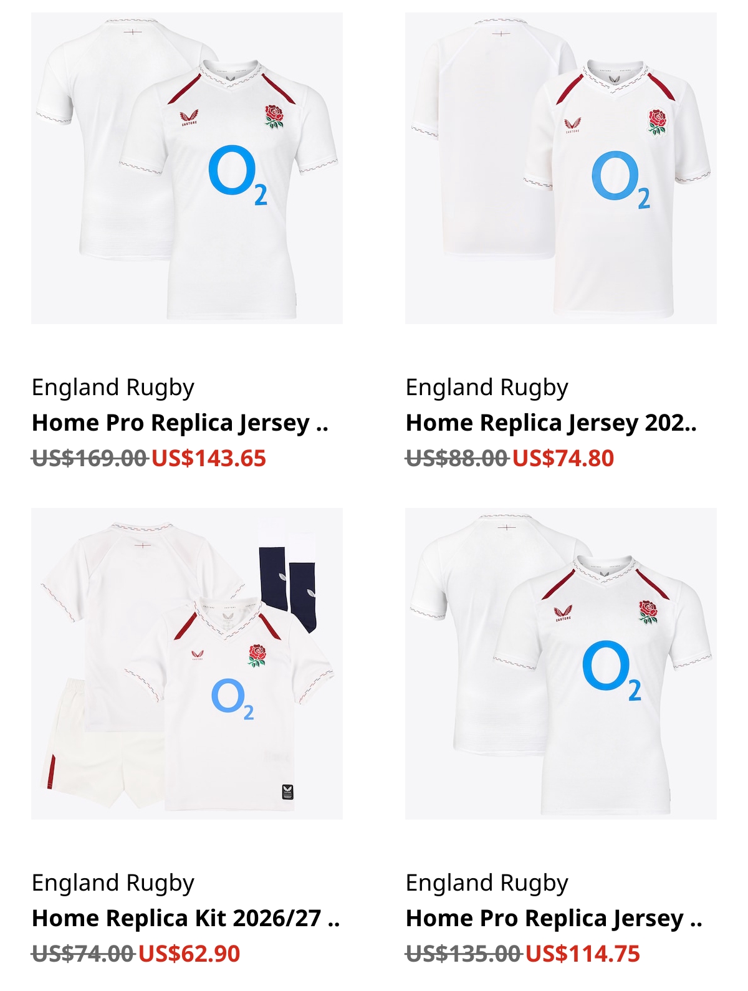748x991 pixels.
Task: Click England Rugby label above US$74.80 jersey
Action: click(487, 388)
